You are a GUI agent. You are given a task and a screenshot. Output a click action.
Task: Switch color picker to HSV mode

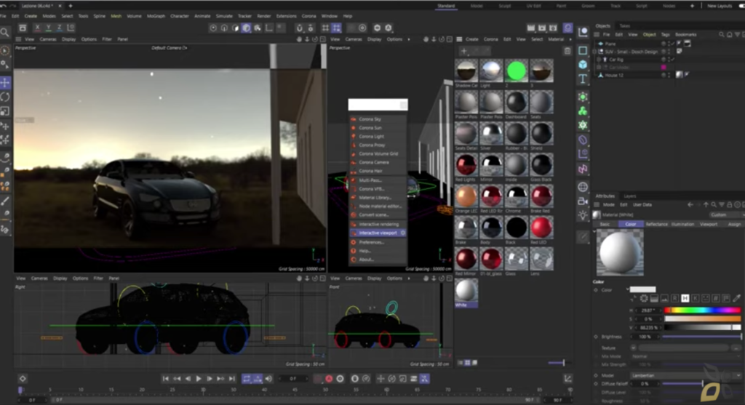pyautogui.click(x=685, y=298)
